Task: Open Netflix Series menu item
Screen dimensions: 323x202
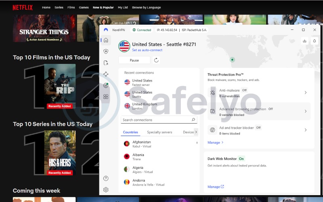Action: click(x=59, y=7)
